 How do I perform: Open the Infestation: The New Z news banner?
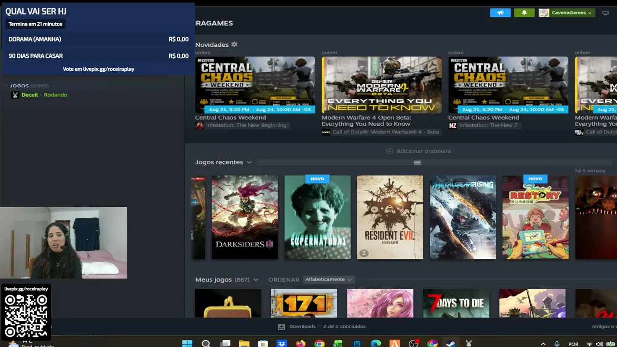508,85
